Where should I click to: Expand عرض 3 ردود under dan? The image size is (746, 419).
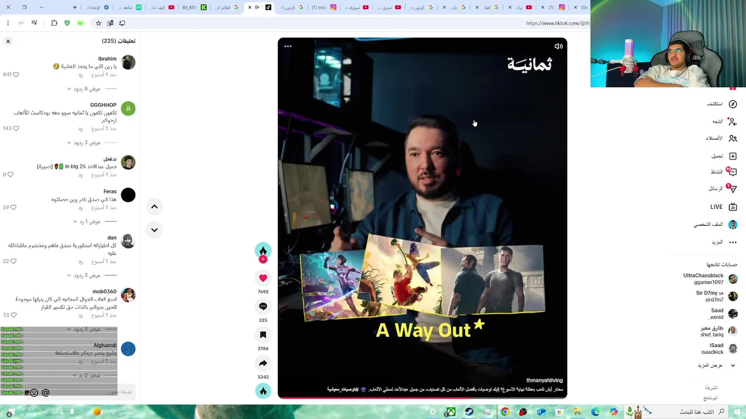click(x=84, y=275)
